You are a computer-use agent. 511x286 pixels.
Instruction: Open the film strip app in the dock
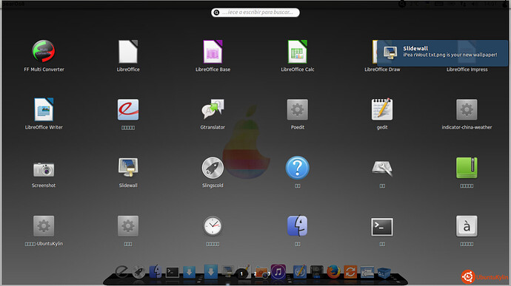(316, 272)
